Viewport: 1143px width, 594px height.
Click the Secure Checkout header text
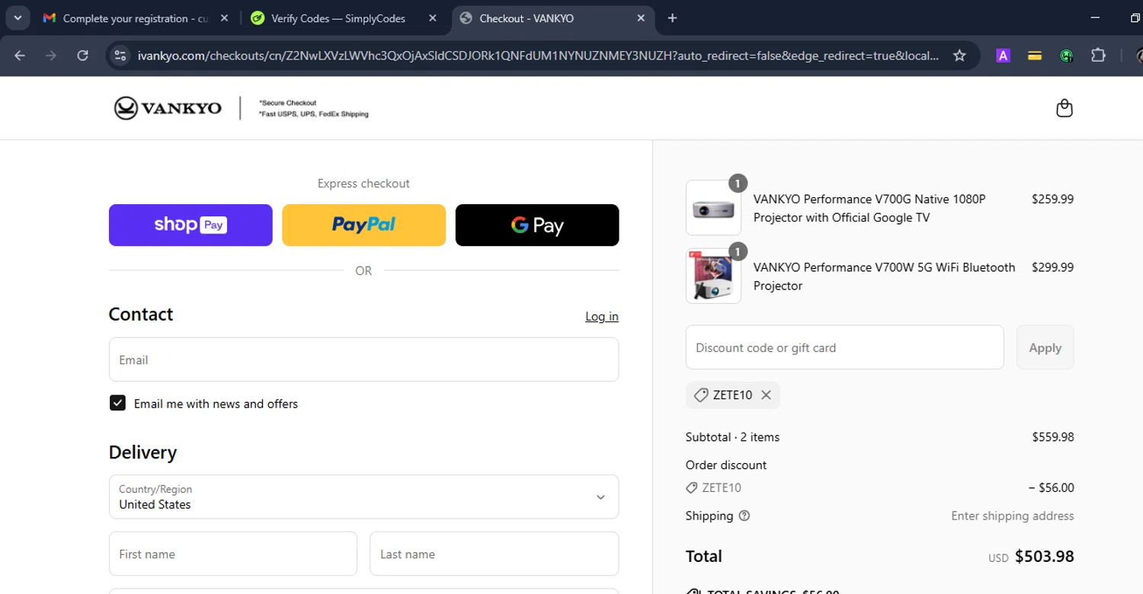click(x=287, y=103)
